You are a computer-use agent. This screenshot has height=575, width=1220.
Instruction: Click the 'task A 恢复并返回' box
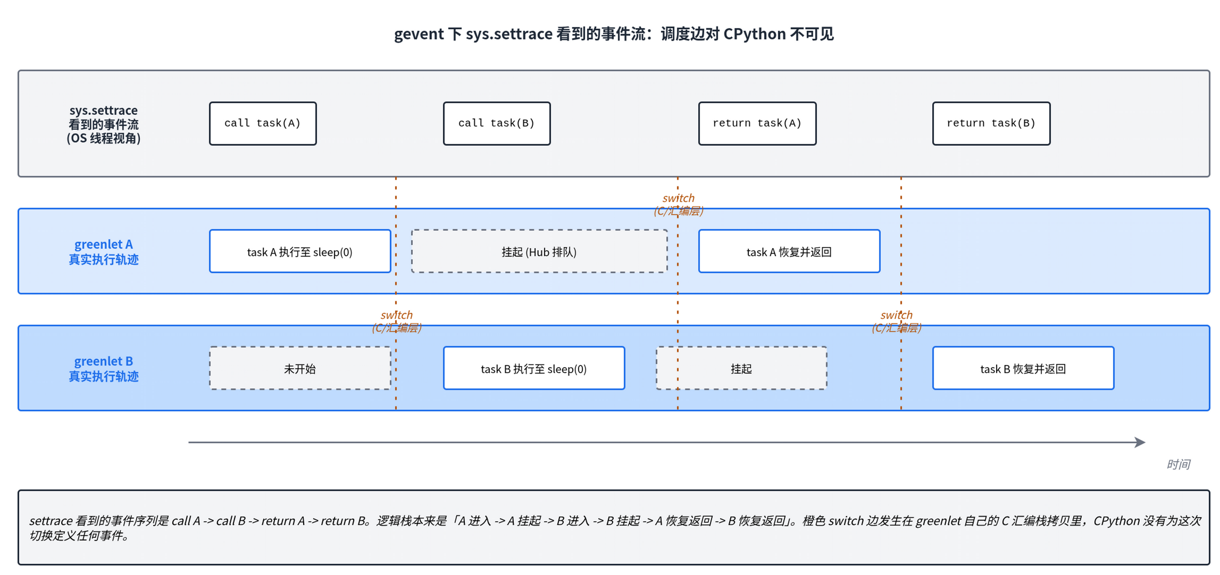click(789, 251)
